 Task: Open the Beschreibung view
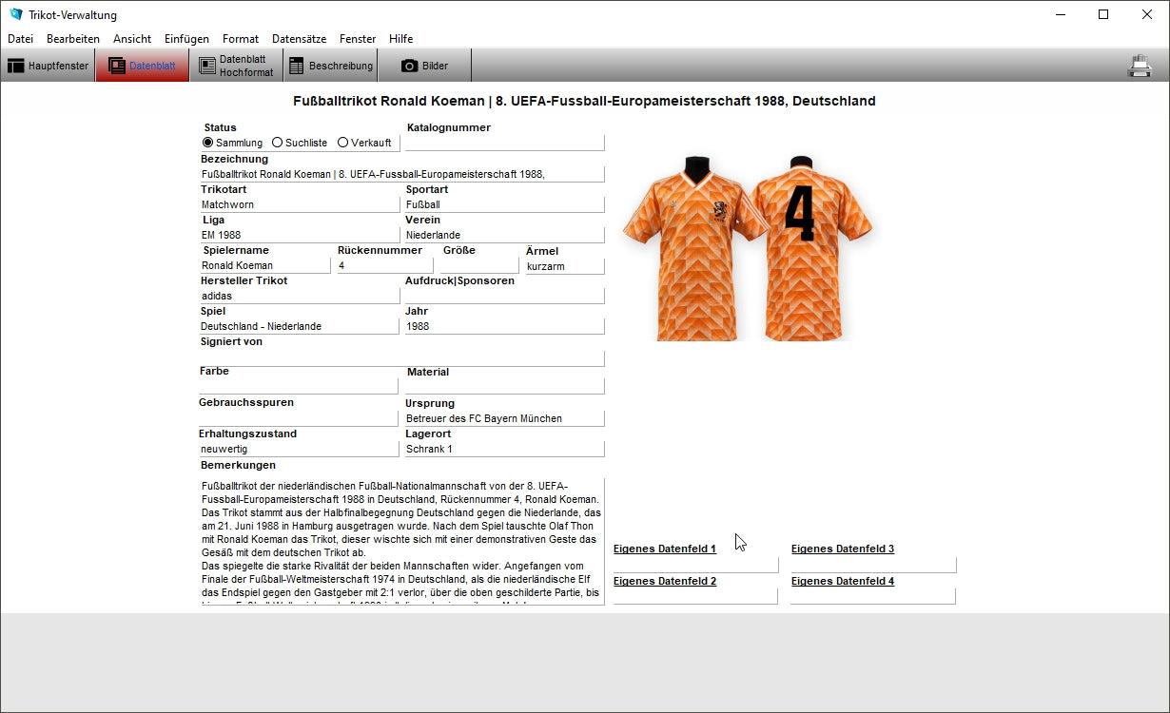(x=330, y=66)
